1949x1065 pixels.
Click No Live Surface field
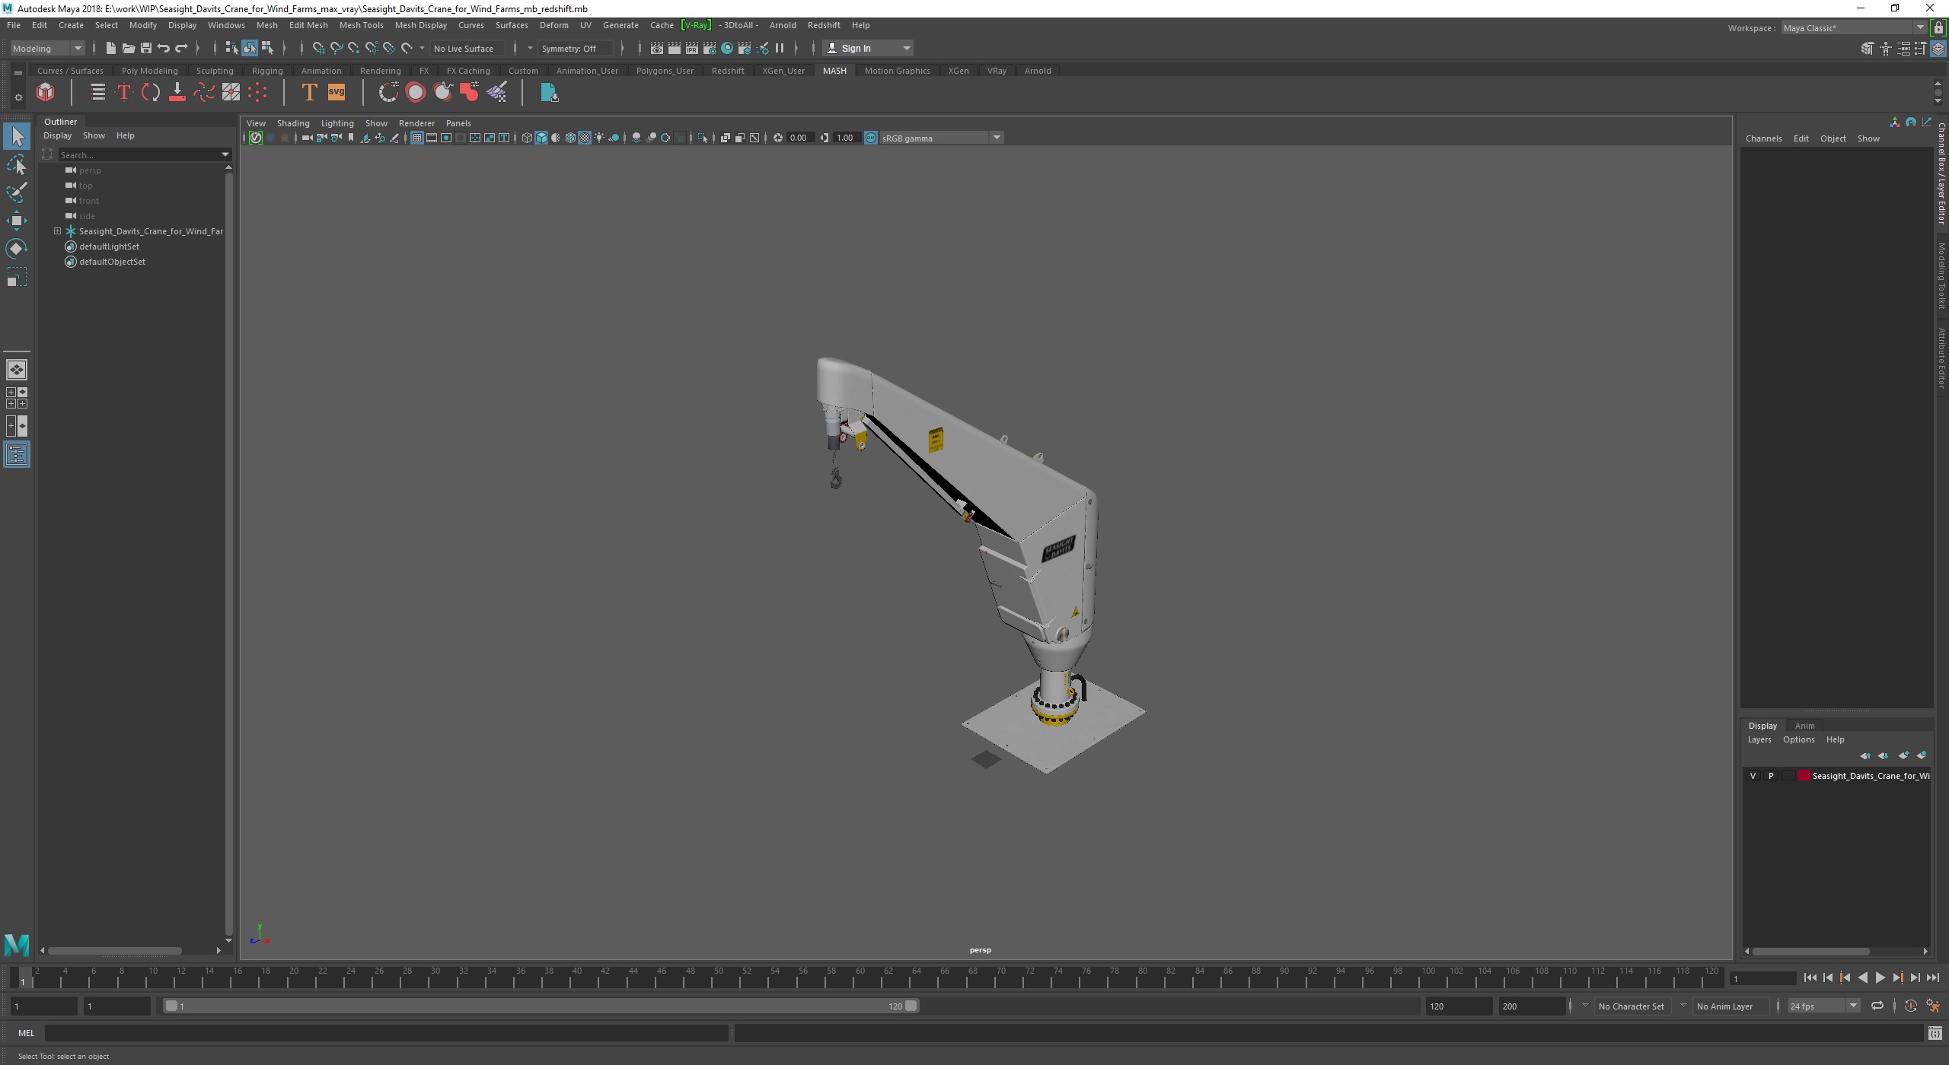pyautogui.click(x=467, y=48)
